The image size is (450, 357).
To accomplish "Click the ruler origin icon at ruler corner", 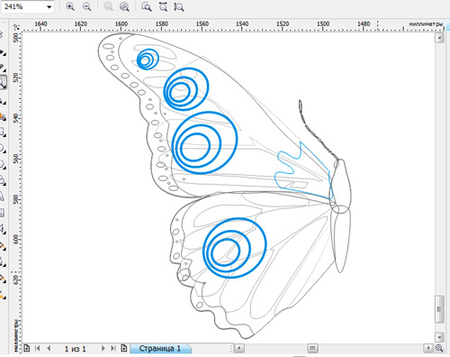I will [16, 27].
